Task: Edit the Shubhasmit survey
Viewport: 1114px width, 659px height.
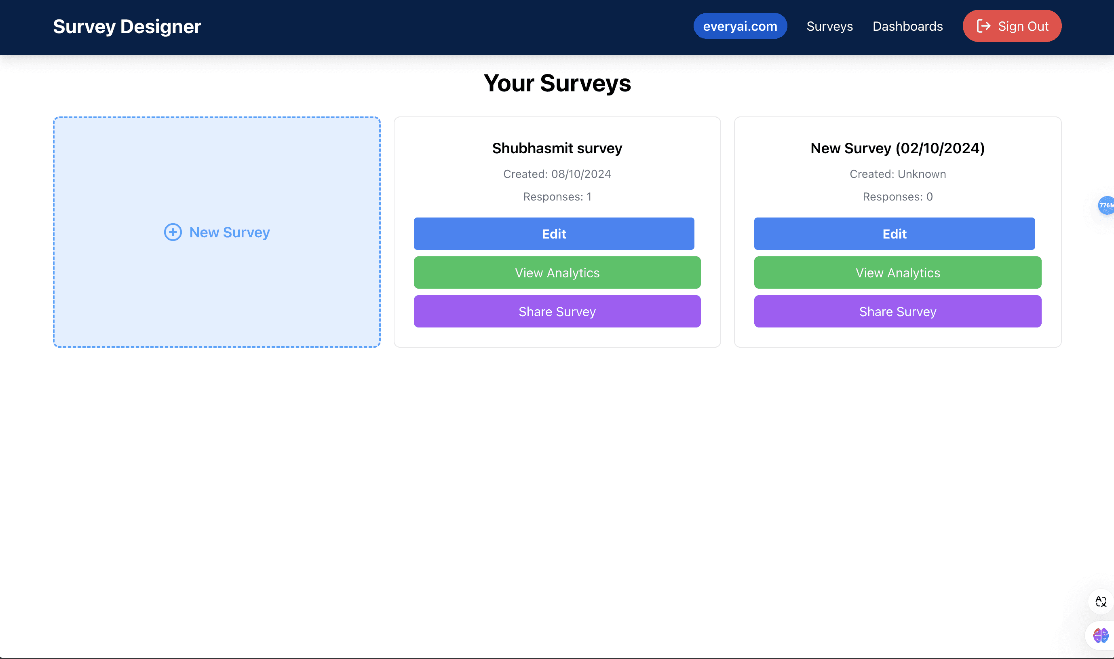Action: click(x=554, y=234)
